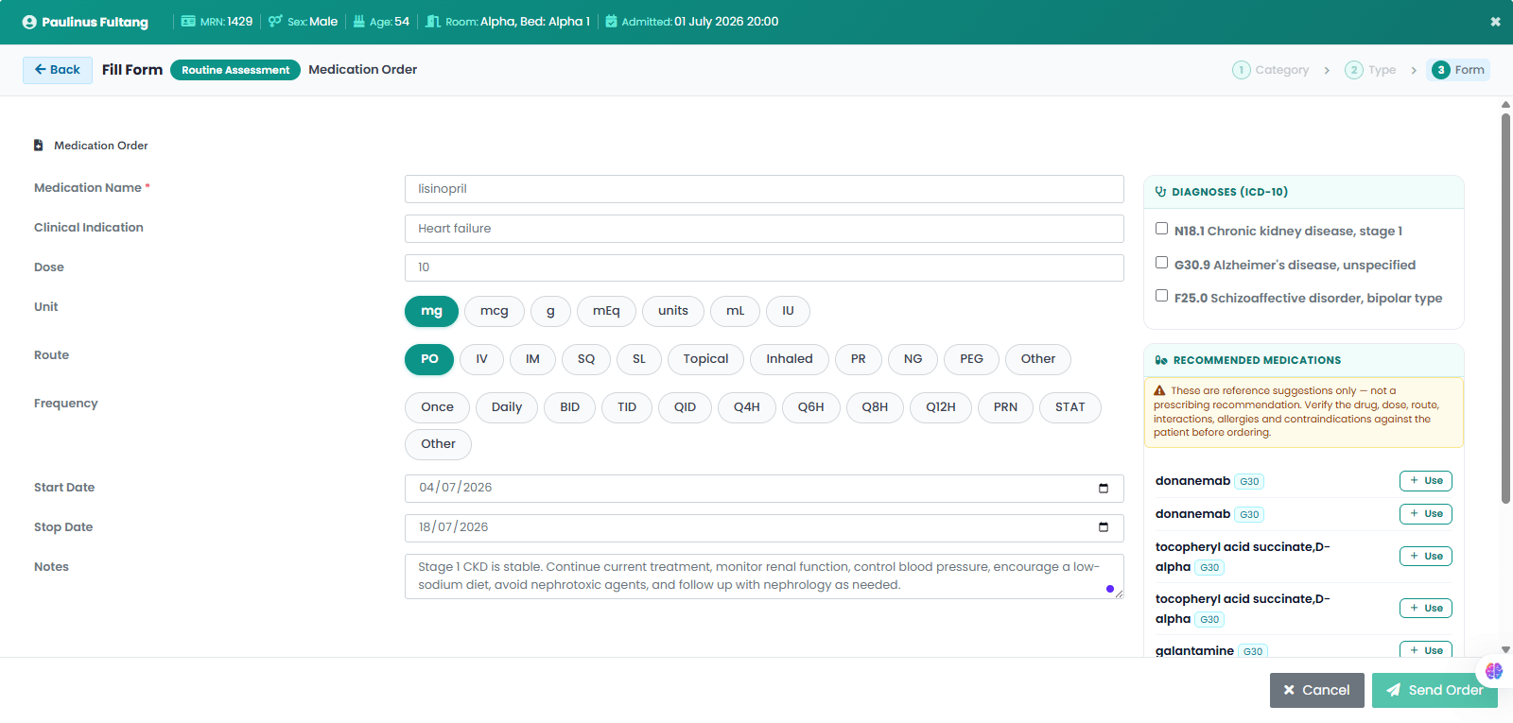Click the purple dot in Notes field
1513x723 pixels.
1109,589
